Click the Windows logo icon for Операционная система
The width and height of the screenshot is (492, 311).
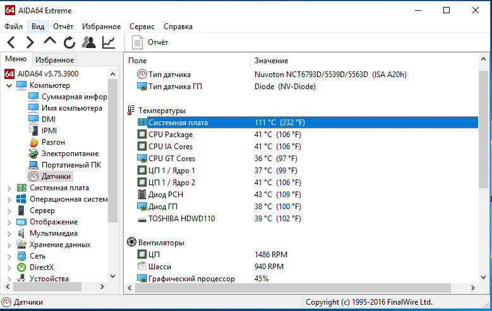(21, 199)
